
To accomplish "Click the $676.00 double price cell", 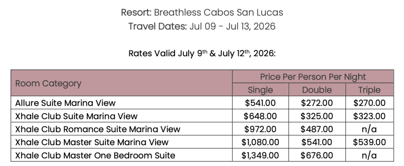I will [x=317, y=155].
